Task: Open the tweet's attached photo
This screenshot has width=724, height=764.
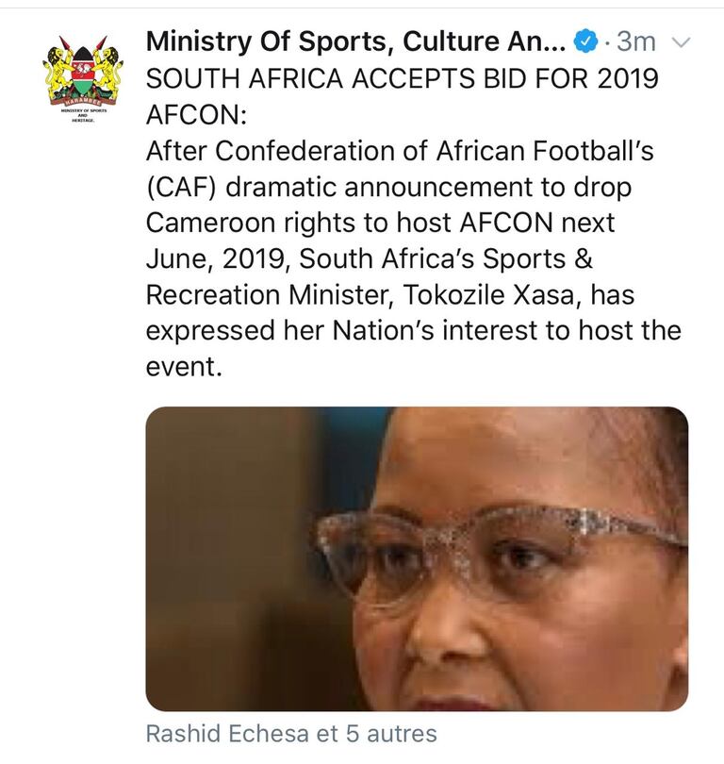Action: 417,557
